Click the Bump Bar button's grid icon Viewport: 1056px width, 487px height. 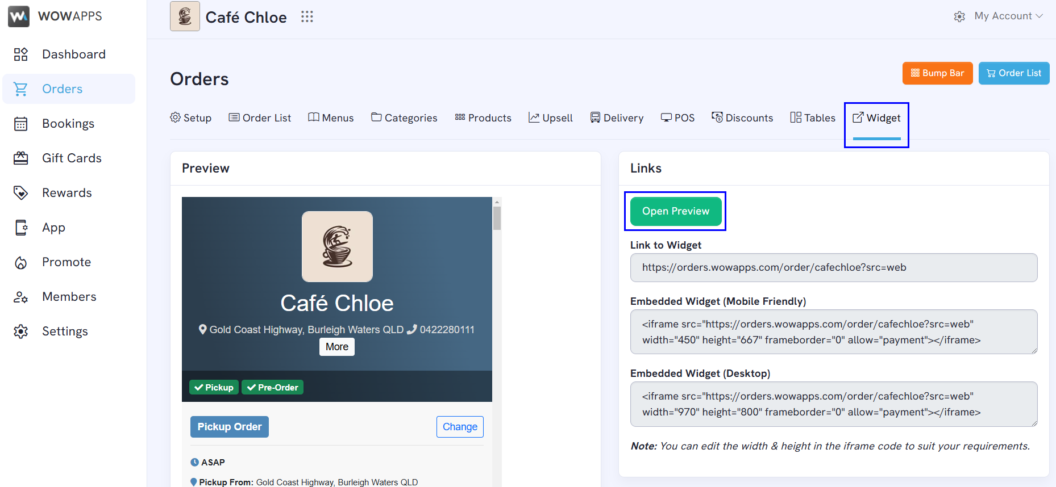coord(915,73)
